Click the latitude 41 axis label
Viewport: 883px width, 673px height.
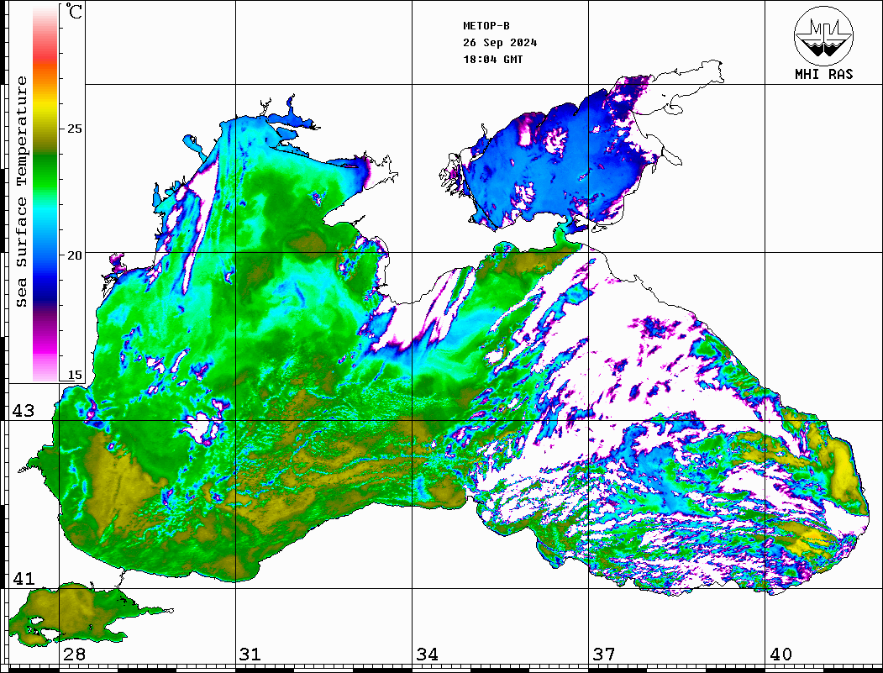24,579
